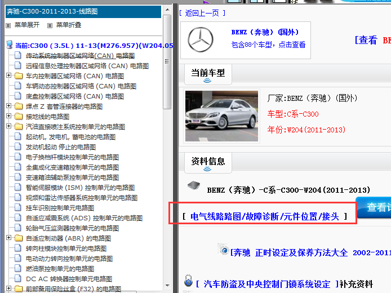Expand 汽油直接喷注系统控制单元的电路图 tree node
This screenshot has height=293, width=391.
pos(8,127)
